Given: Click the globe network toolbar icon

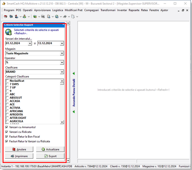Looking at the screenshot, I should point(57,16).
